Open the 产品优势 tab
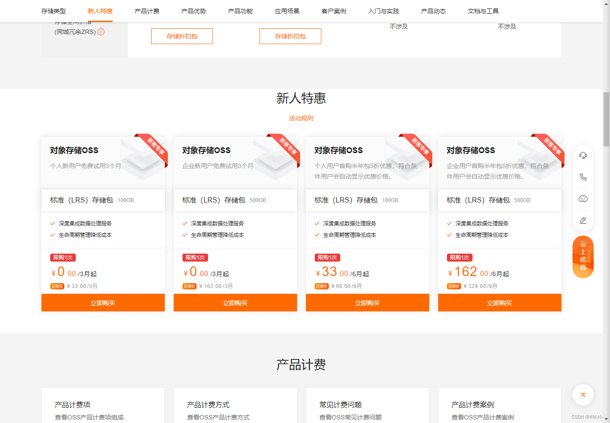Image resolution: width=610 pixels, height=423 pixels. [x=193, y=11]
